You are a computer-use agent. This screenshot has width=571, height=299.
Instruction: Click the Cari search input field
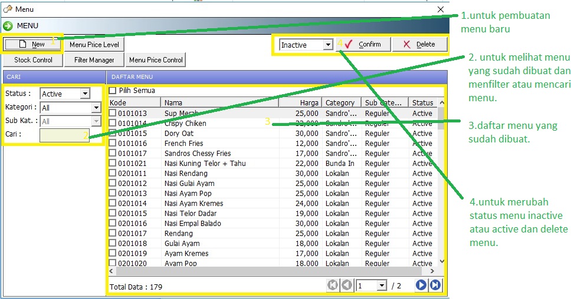pos(64,135)
